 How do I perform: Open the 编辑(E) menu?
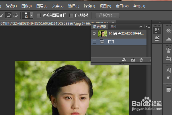[11, 6]
